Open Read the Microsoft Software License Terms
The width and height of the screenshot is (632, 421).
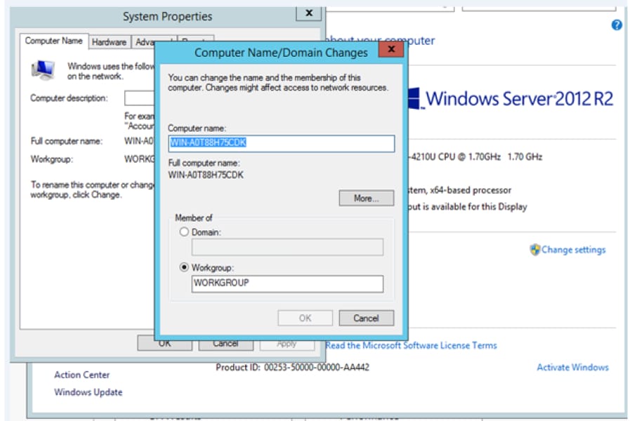coord(411,345)
